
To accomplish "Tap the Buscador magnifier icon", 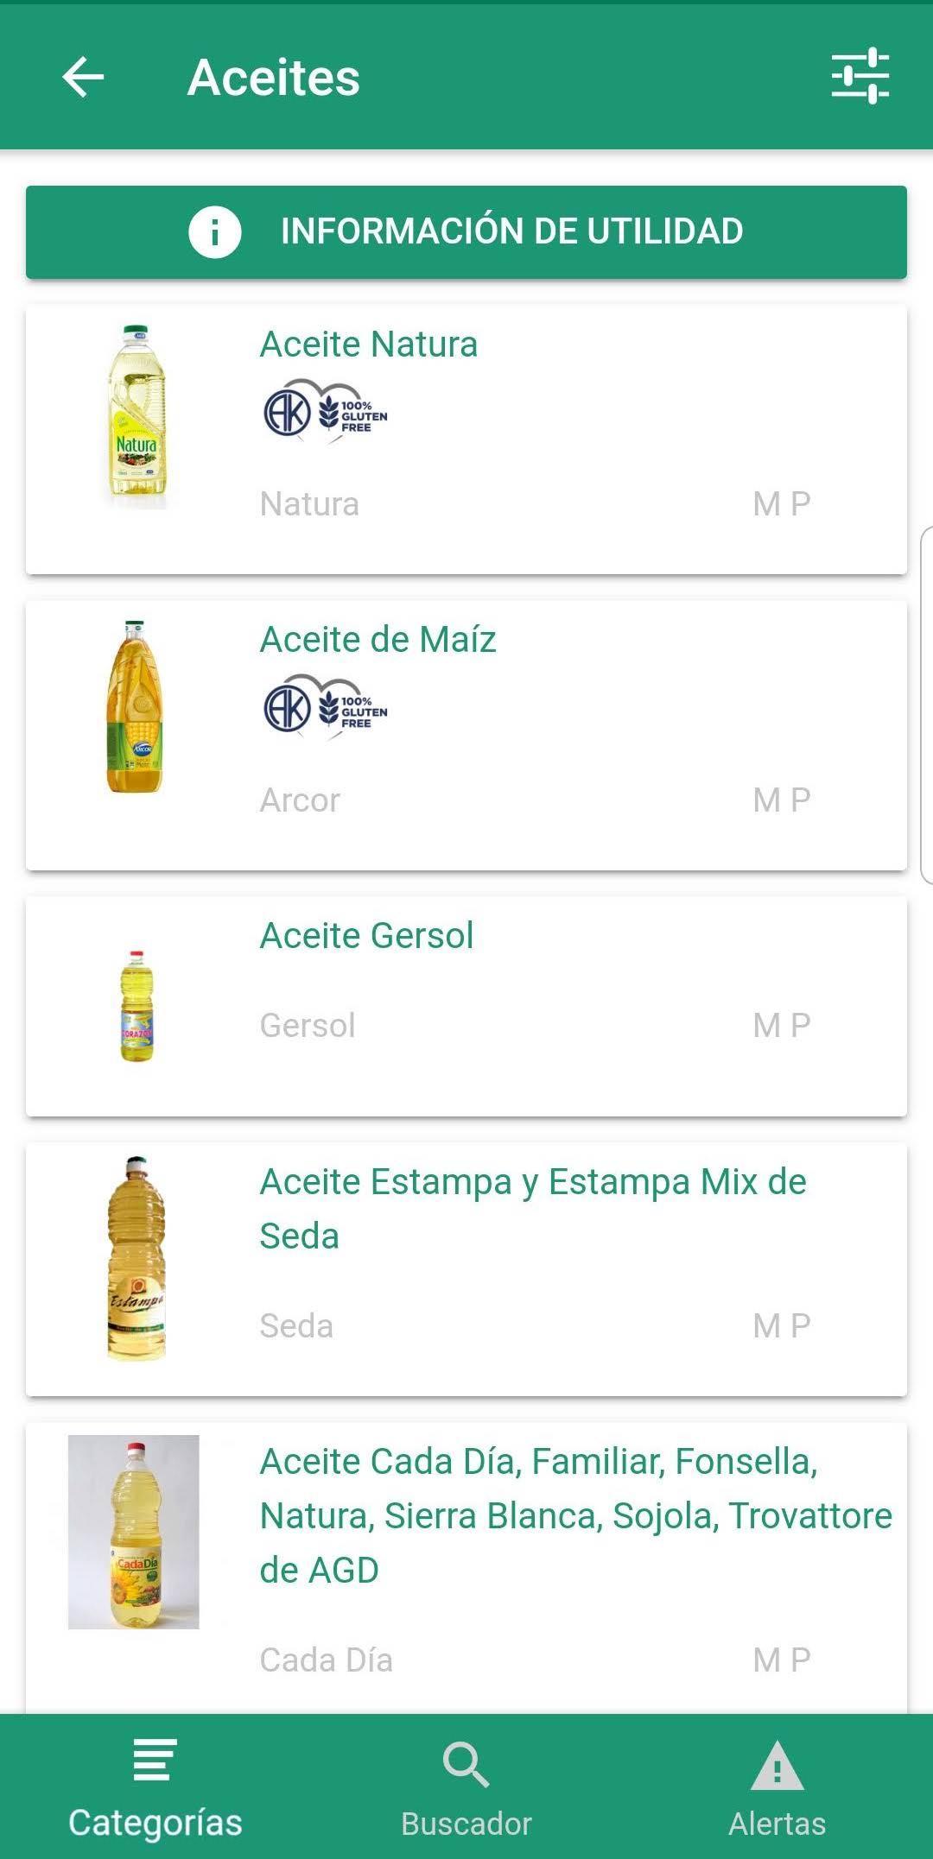I will pos(466,1763).
